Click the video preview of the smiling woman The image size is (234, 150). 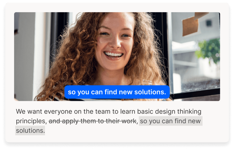(117, 57)
